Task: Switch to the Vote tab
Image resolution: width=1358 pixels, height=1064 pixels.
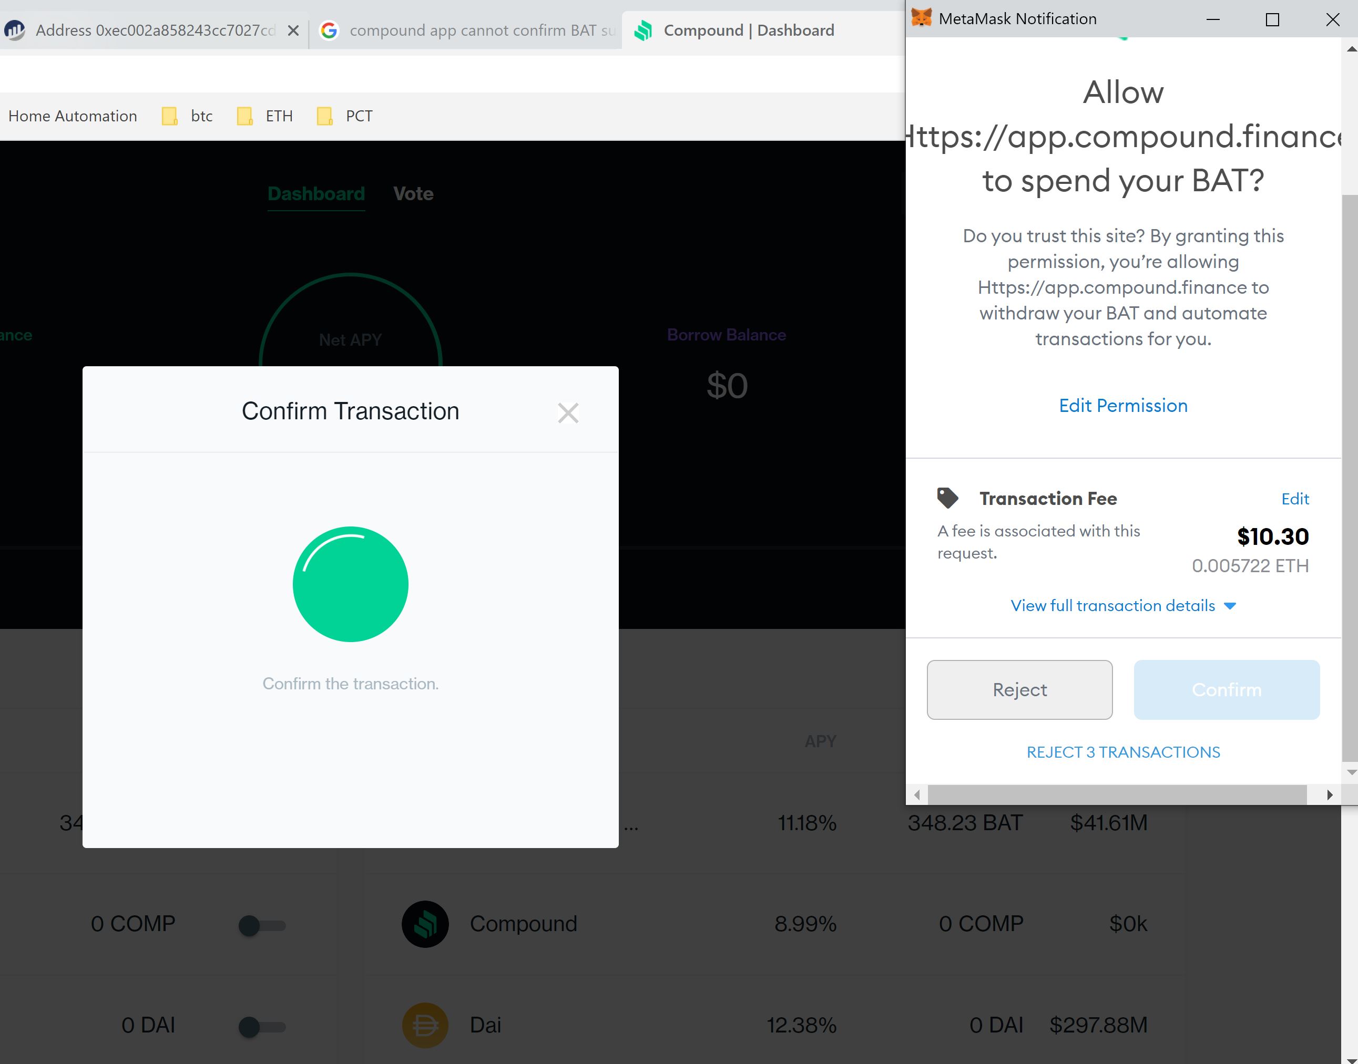Action: [413, 194]
